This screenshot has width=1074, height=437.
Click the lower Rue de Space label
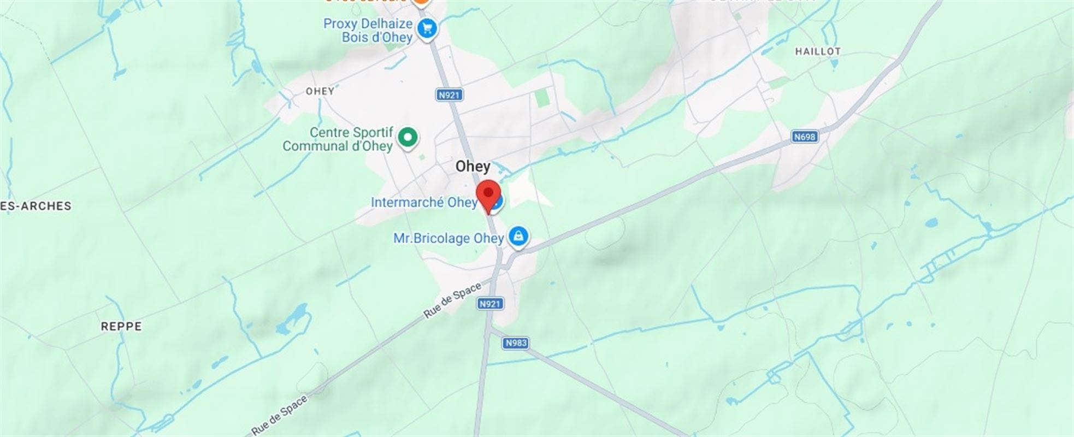[x=280, y=416]
